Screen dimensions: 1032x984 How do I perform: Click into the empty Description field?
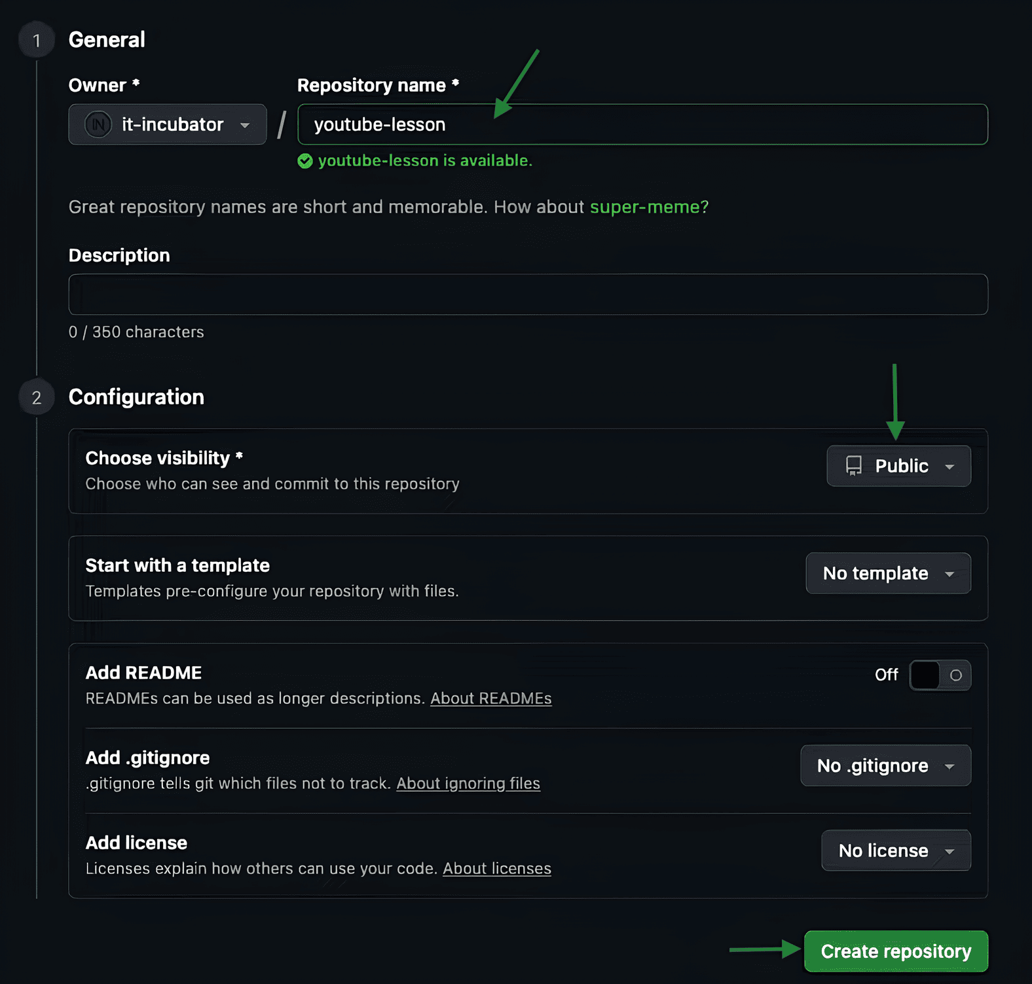point(528,294)
